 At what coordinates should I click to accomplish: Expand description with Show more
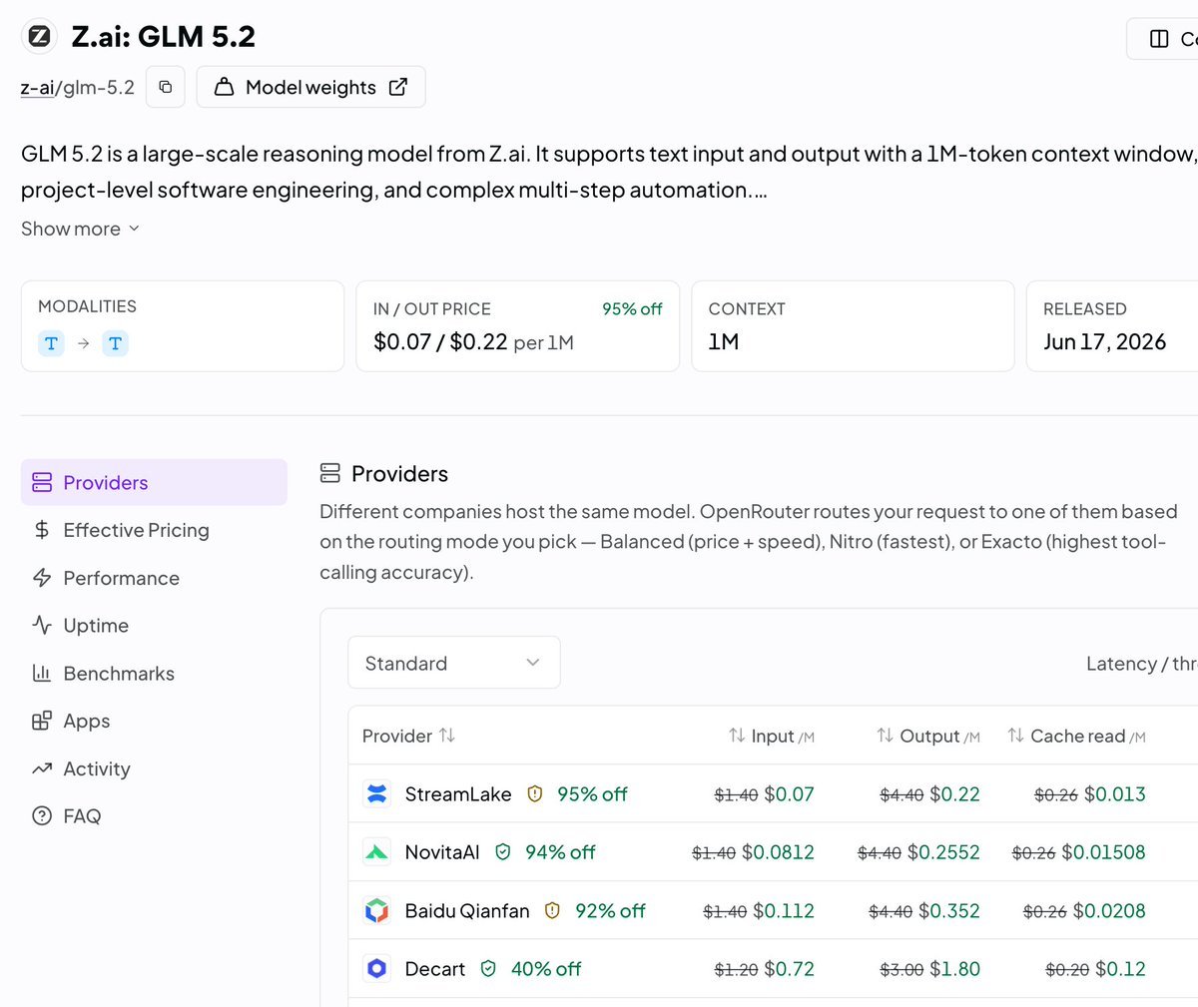pos(80,229)
